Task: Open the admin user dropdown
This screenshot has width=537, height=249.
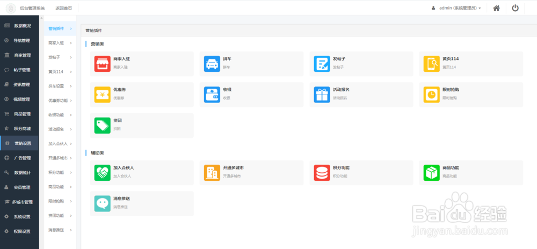Action: (456, 8)
